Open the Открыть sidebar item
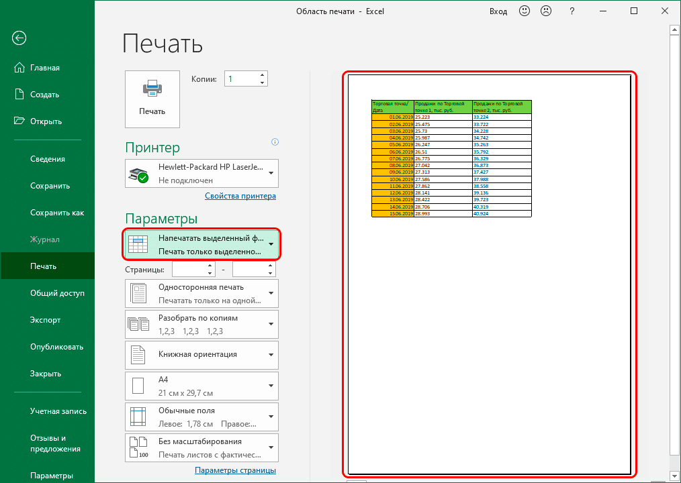Viewport: 681px width, 483px height. [46, 121]
